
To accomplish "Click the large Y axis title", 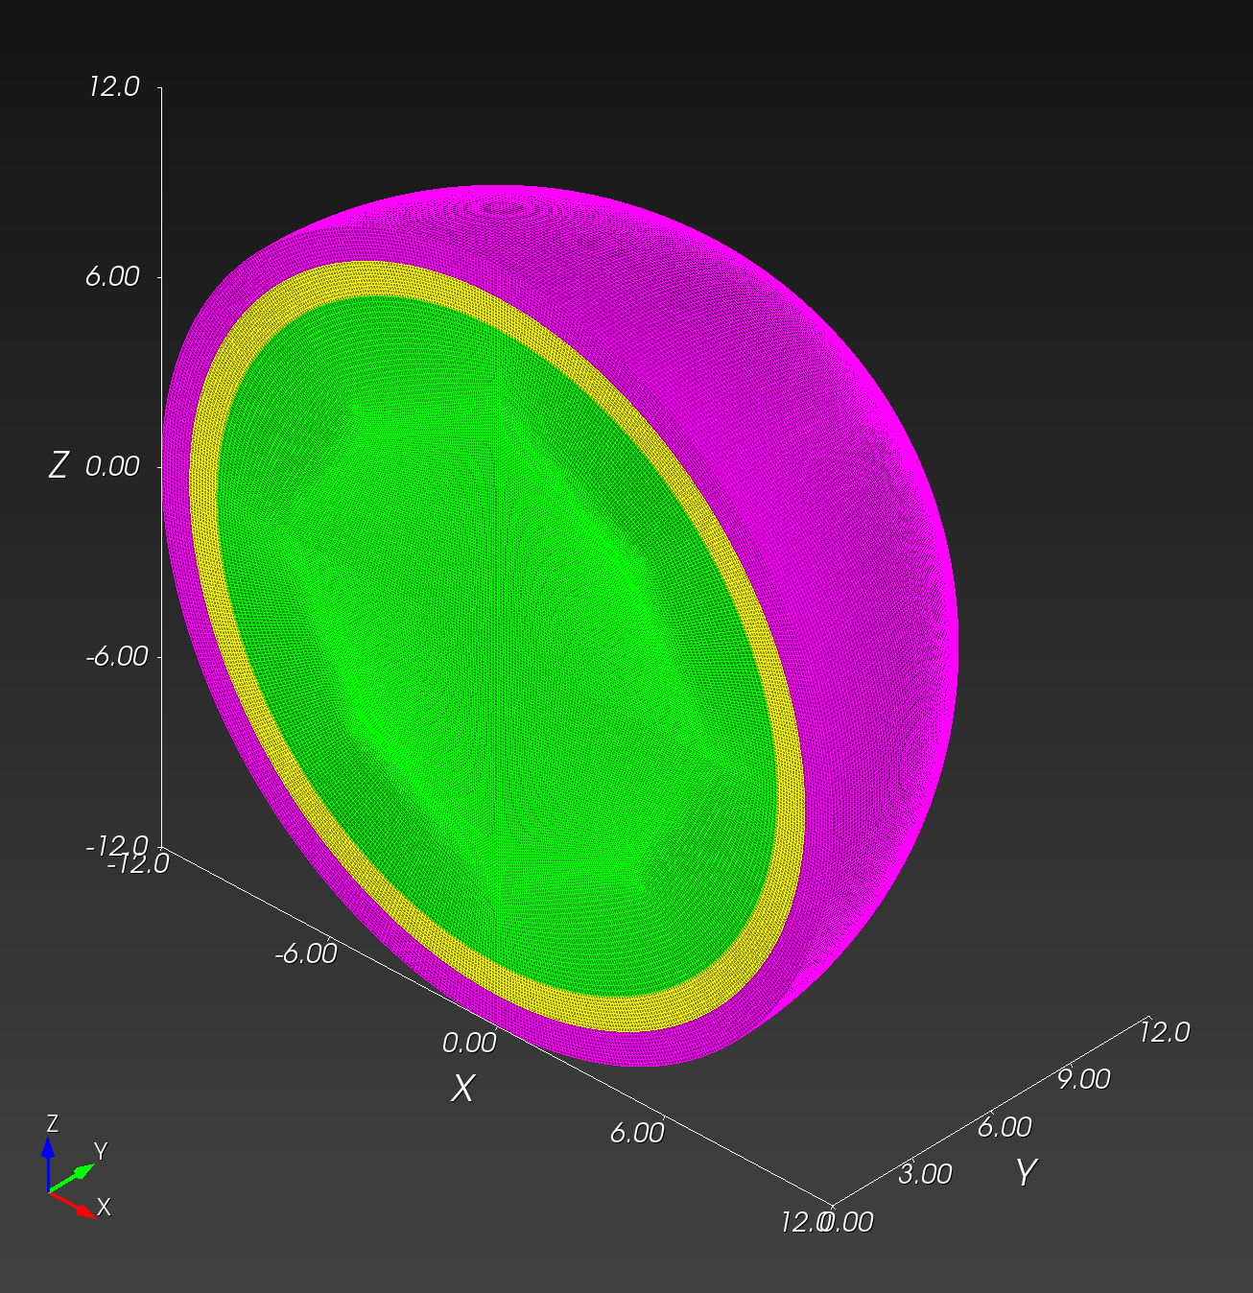I will (1026, 1172).
